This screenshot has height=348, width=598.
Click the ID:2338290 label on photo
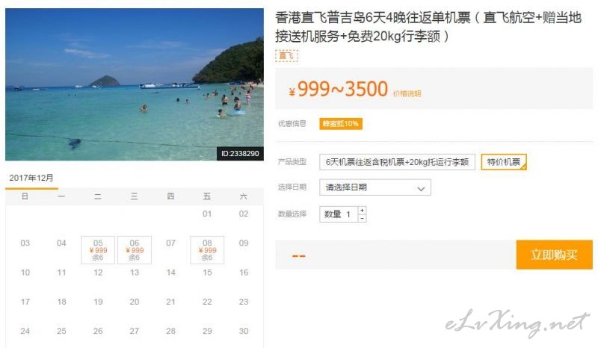point(240,154)
